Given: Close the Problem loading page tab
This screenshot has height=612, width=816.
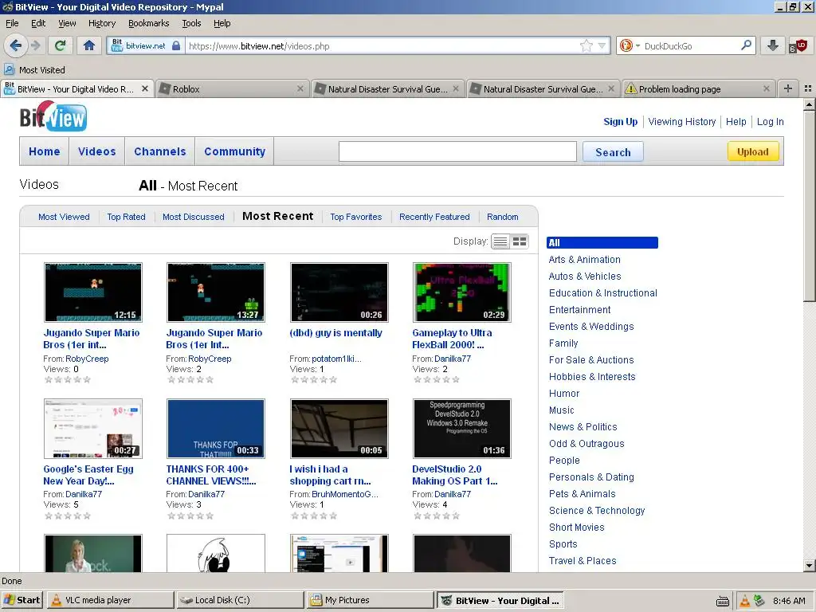Looking at the screenshot, I should [766, 88].
